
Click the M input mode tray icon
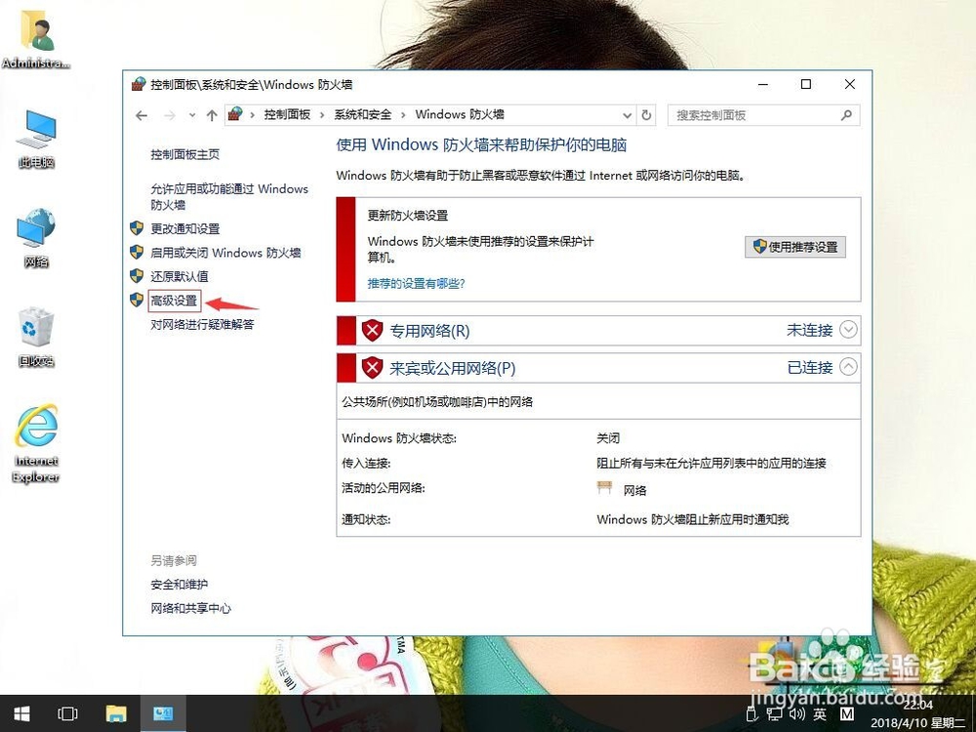point(846,714)
